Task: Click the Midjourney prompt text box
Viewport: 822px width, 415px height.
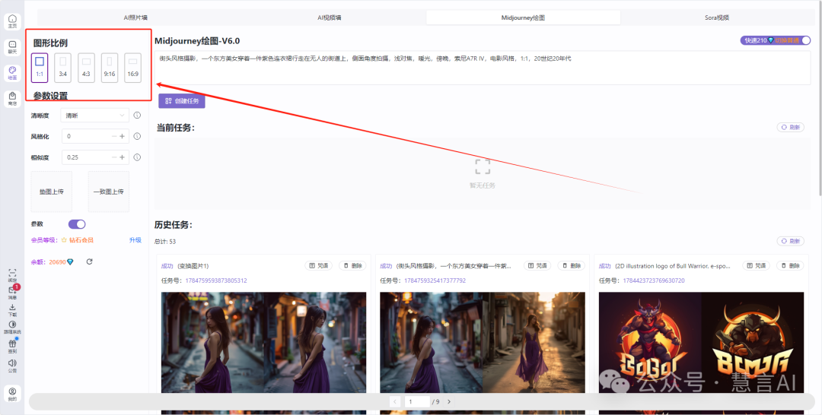Action: point(482,68)
